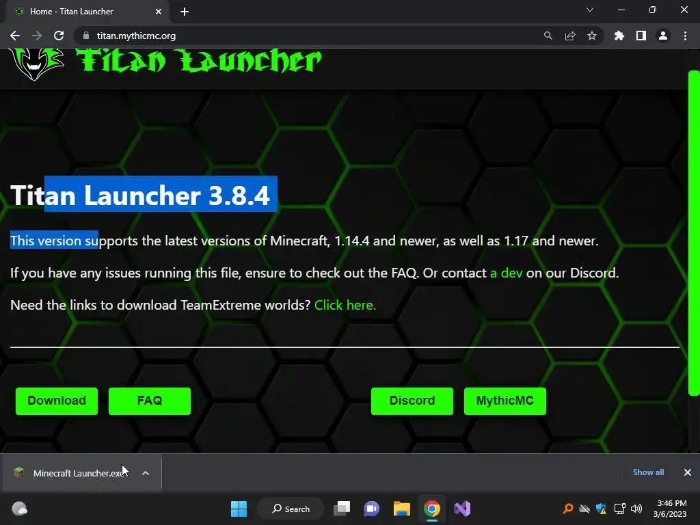Bookmark this page with the star
This screenshot has width=700, height=525.
click(592, 36)
